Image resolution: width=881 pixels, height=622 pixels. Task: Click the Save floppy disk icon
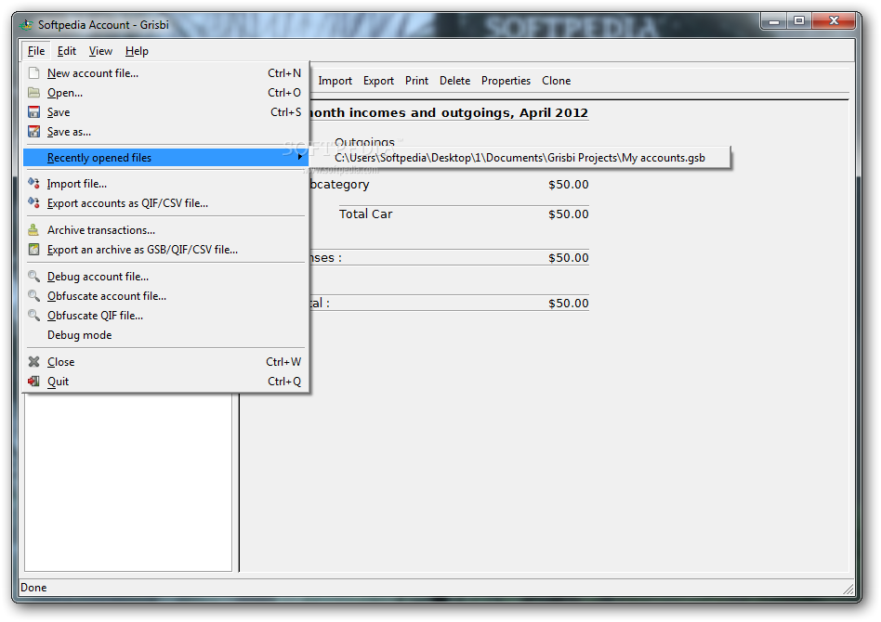[x=34, y=111]
